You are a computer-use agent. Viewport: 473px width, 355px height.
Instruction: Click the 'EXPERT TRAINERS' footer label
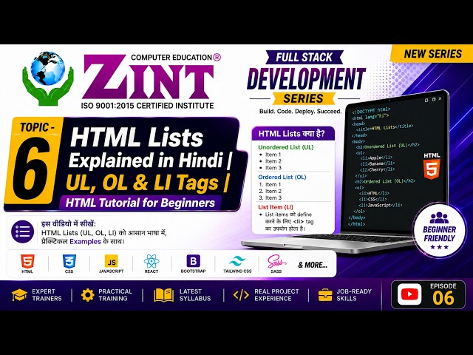(x=47, y=295)
